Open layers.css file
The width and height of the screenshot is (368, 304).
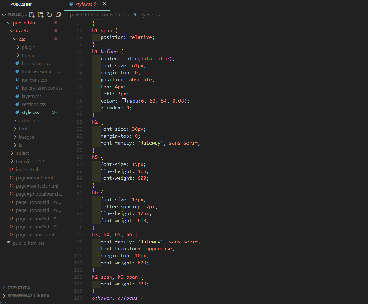pyautogui.click(x=31, y=96)
